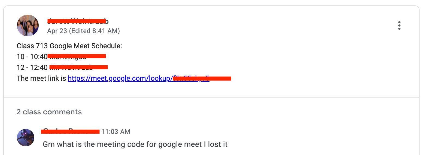Click the commenter's purple avatar image

[26, 138]
